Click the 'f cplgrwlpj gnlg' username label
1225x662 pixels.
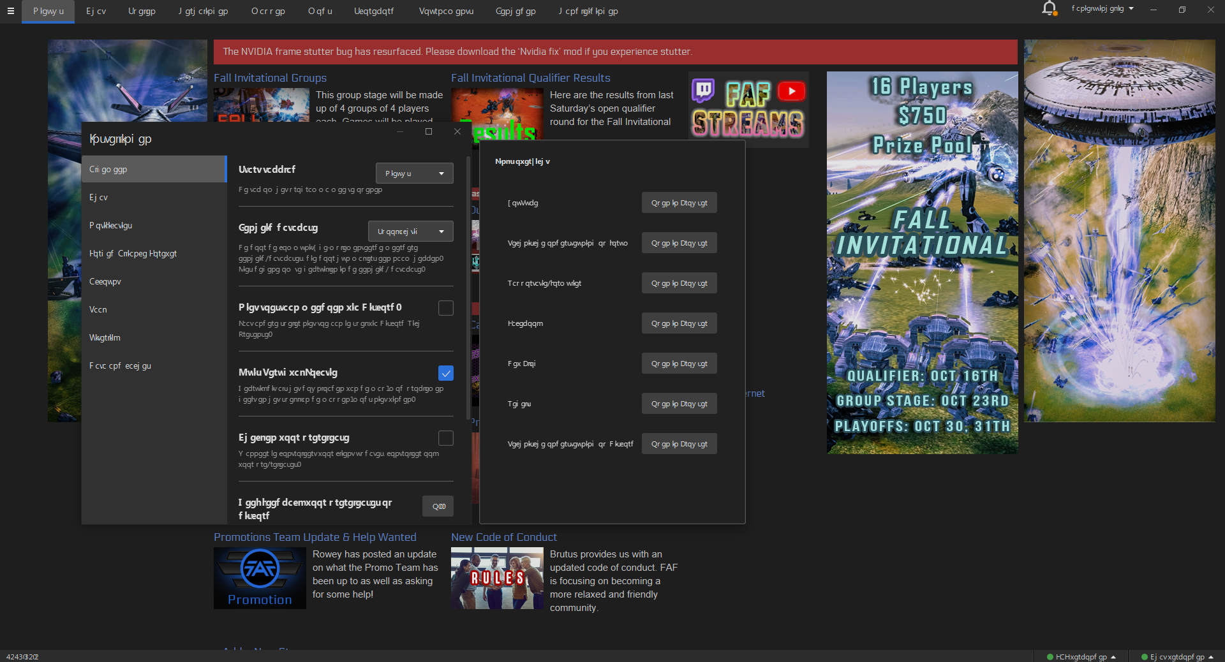(1097, 9)
